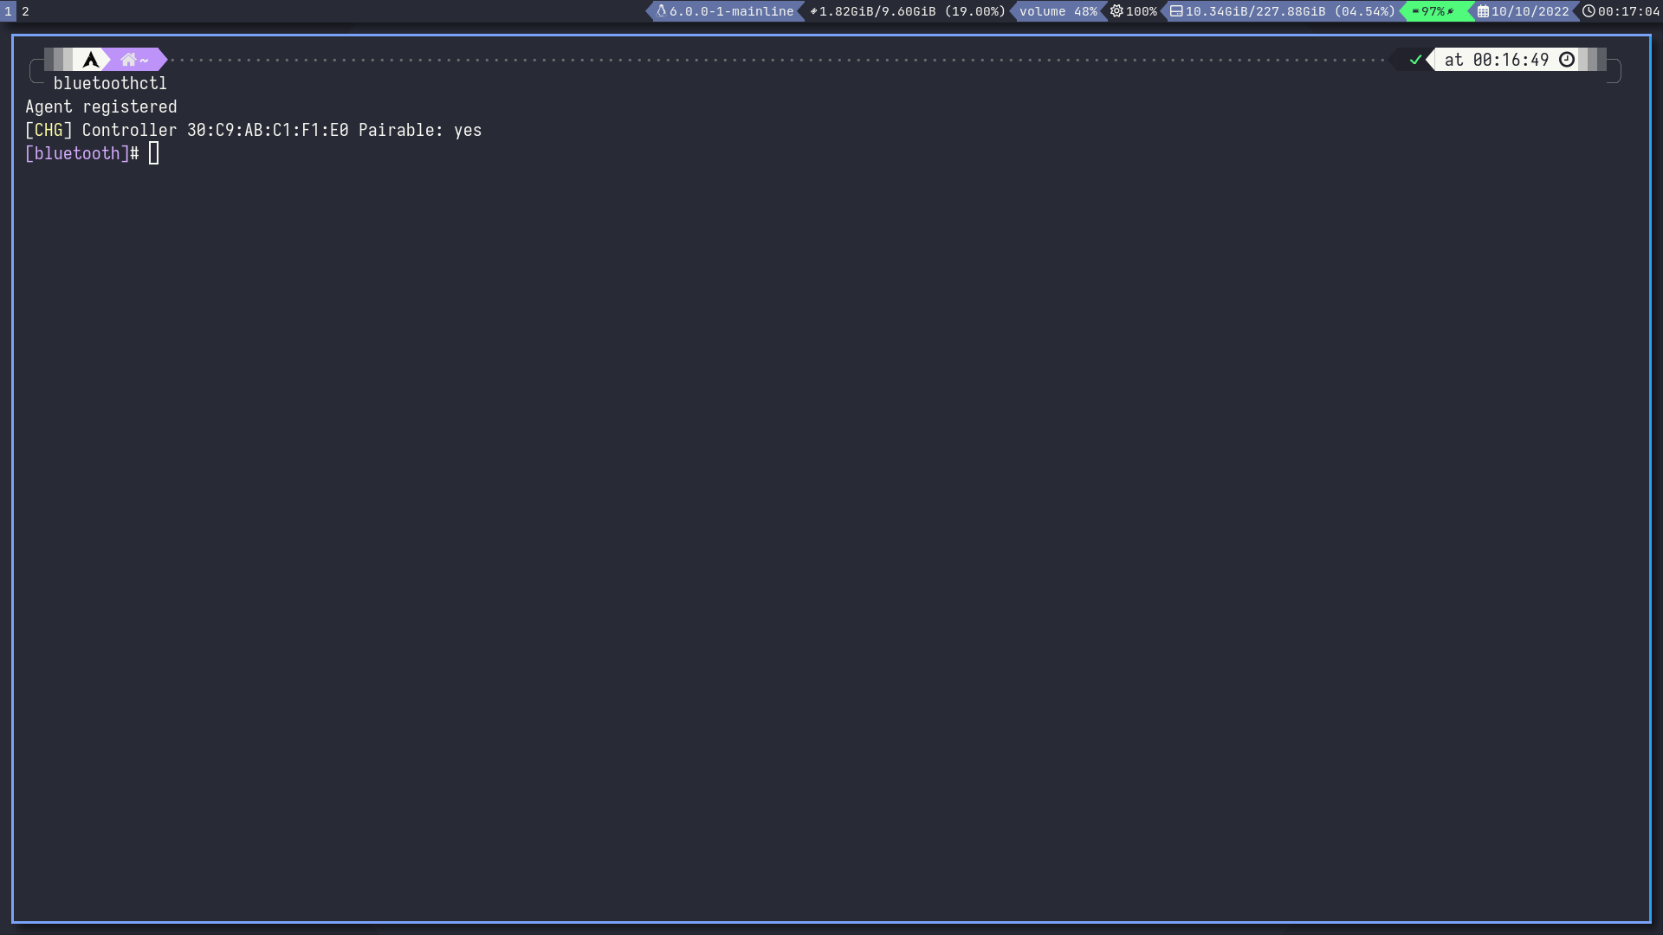Click the bluetooth prompt input cursor
Image resolution: width=1663 pixels, height=935 pixels.
coord(154,153)
